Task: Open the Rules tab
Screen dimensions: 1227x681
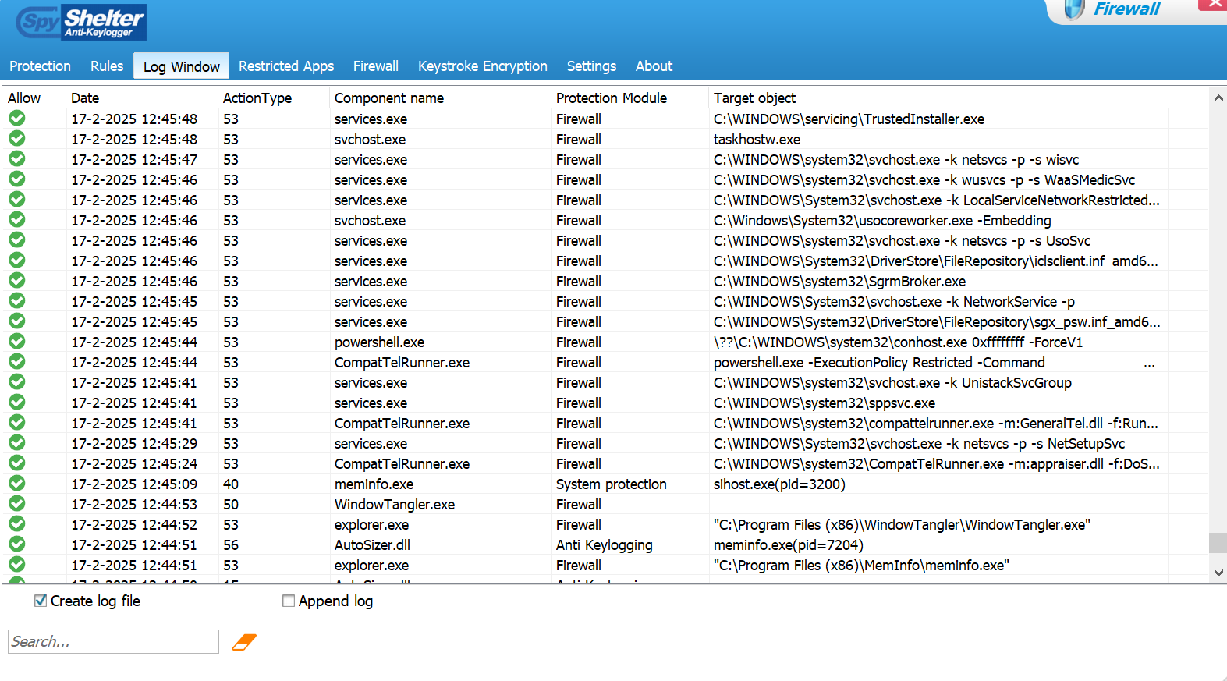Action: tap(107, 66)
